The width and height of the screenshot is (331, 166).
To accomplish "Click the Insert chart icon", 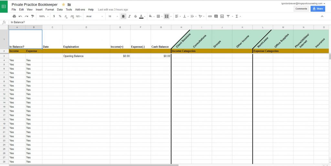I will click(x=222, y=16).
